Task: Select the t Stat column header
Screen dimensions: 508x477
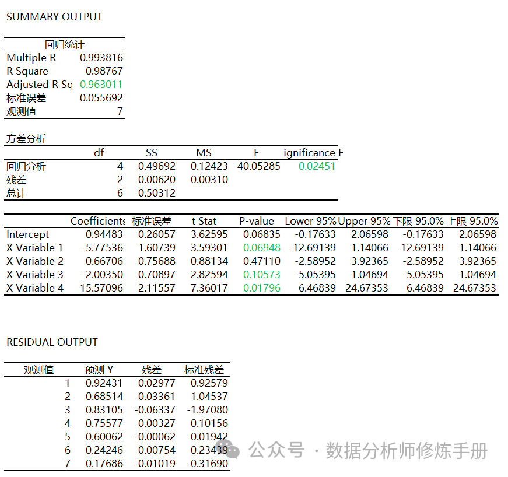Action: click(204, 221)
